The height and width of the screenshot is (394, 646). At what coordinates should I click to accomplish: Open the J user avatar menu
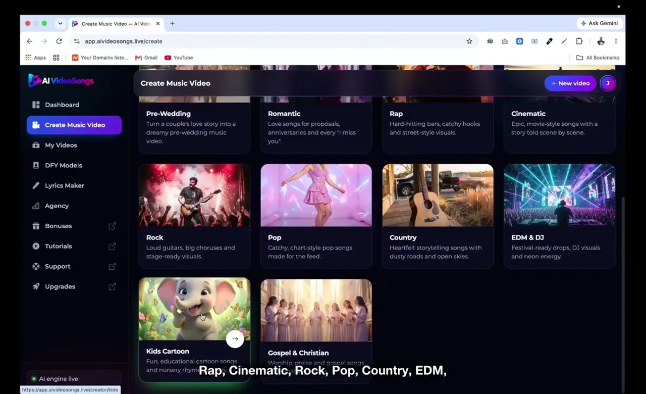click(608, 83)
